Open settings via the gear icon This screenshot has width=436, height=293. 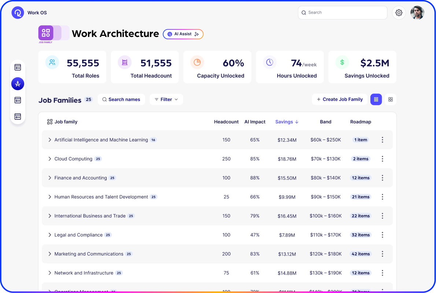click(399, 12)
